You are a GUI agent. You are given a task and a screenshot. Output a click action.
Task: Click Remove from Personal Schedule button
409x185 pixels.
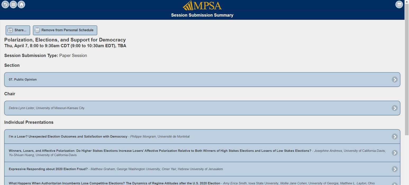point(65,30)
